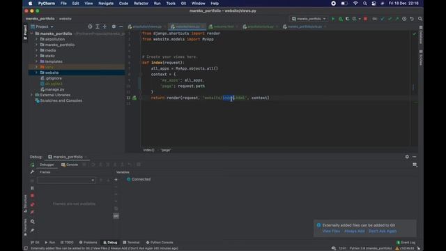Image resolution: width=446 pixels, height=251 pixels.
Task: Minimize the Debug panel with minus icon
Action: [x=414, y=157]
